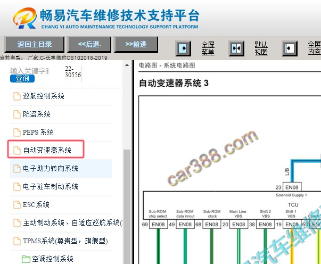Click the page icon beside 自动变速器系统
This screenshot has width=321, height=264.
click(x=17, y=151)
